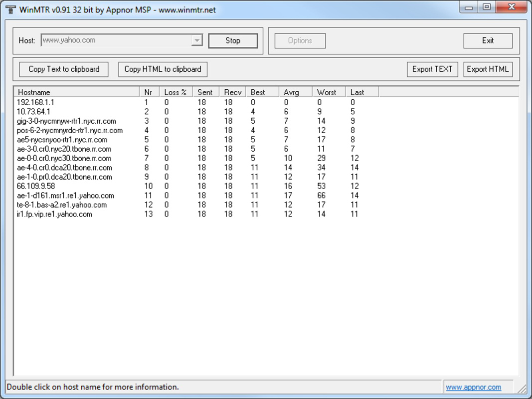This screenshot has width=532, height=399.
Task: Click Export TEXT
Action: coord(432,69)
